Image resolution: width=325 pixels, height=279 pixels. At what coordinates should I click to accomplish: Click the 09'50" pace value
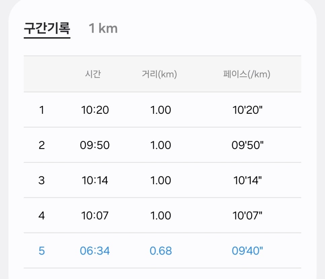coord(248,145)
